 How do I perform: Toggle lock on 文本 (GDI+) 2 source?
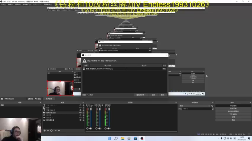pos(83,105)
